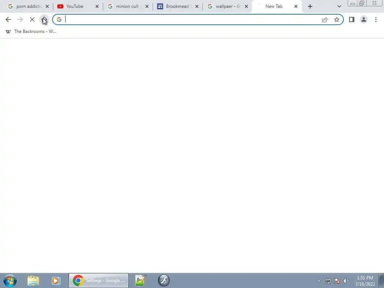Stop loading the page
The width and height of the screenshot is (384, 288).
(x=32, y=19)
